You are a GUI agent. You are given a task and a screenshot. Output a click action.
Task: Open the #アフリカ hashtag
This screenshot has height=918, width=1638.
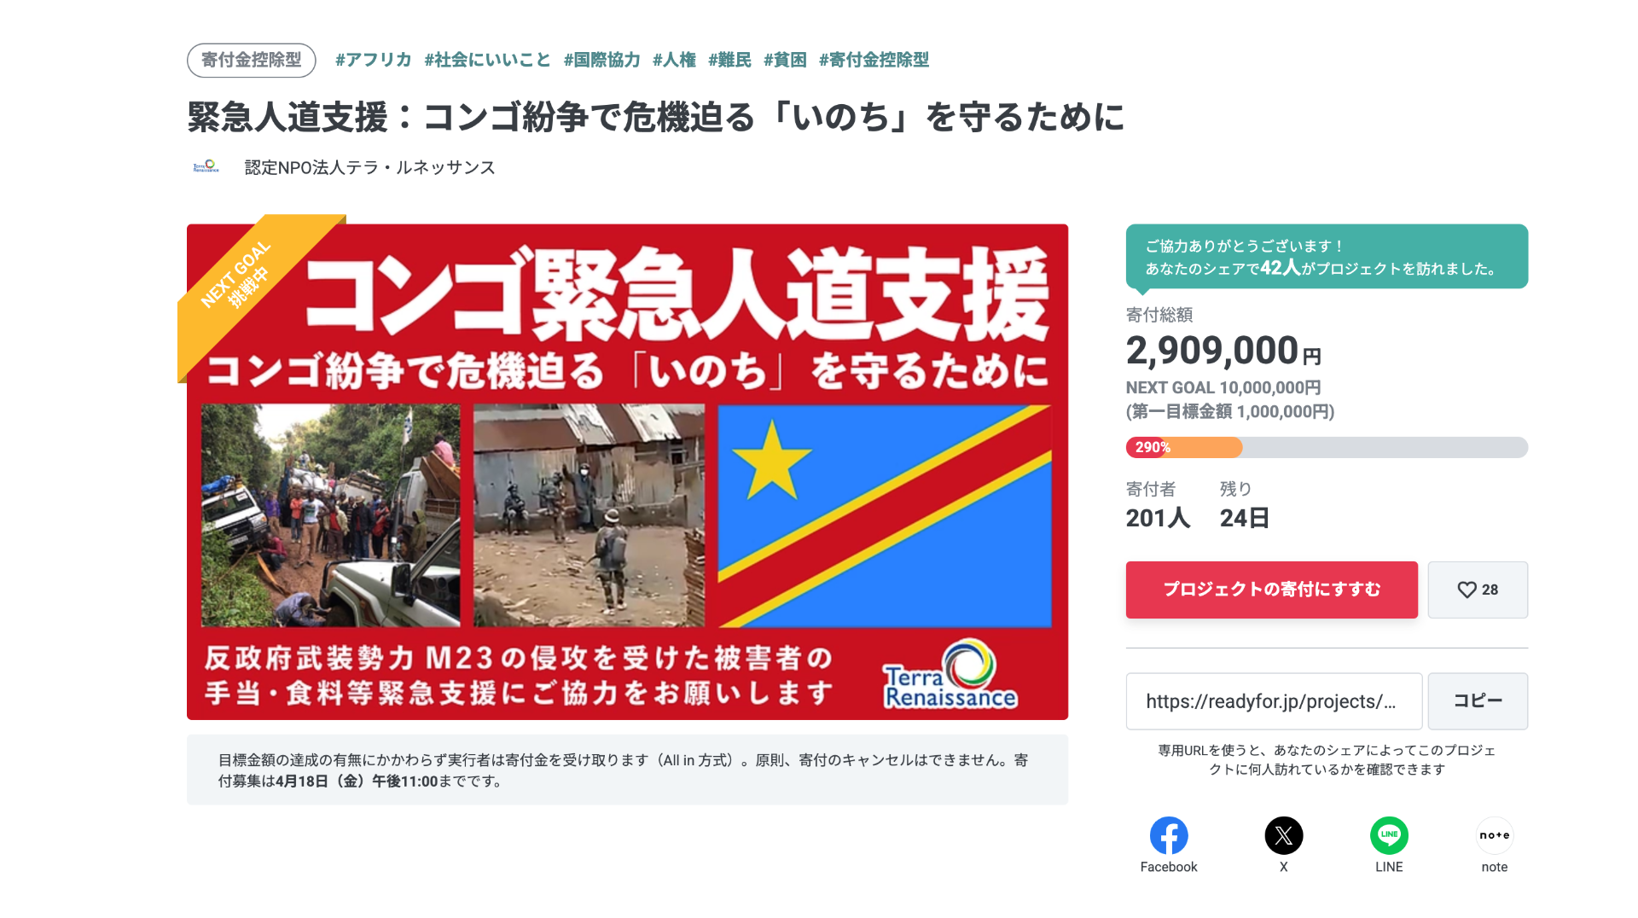click(373, 60)
